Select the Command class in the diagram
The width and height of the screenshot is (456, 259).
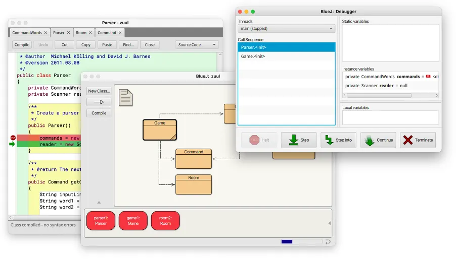point(194,159)
